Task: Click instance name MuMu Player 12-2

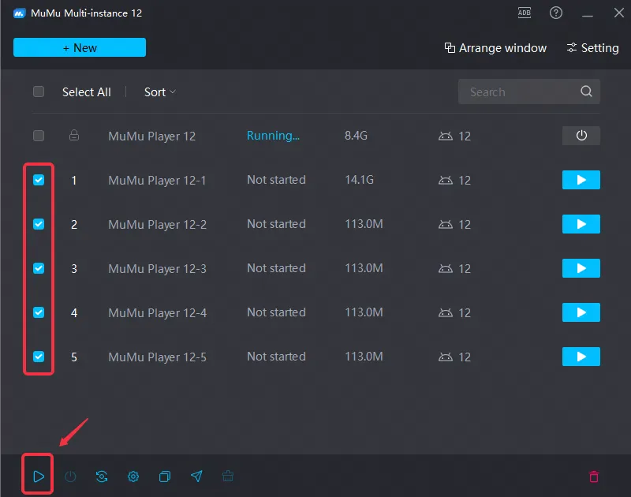Action: point(157,225)
